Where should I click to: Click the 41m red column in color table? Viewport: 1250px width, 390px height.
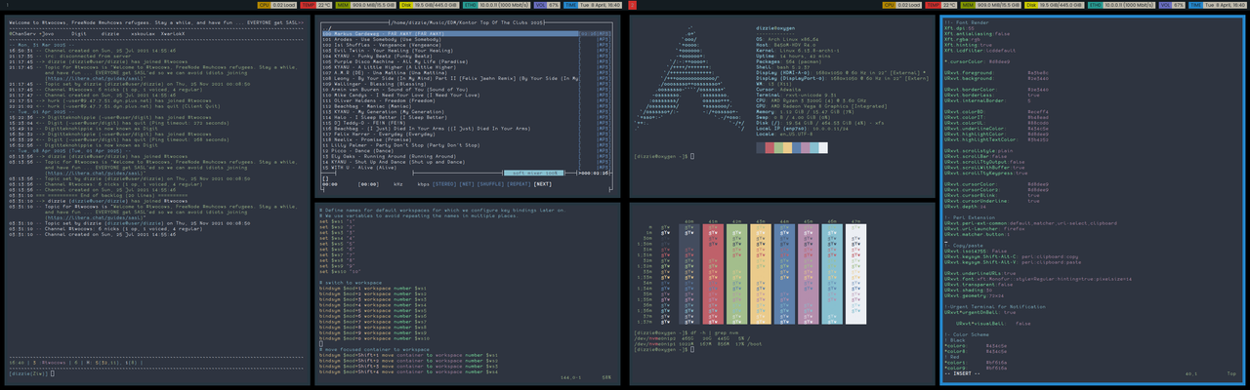tap(715, 275)
